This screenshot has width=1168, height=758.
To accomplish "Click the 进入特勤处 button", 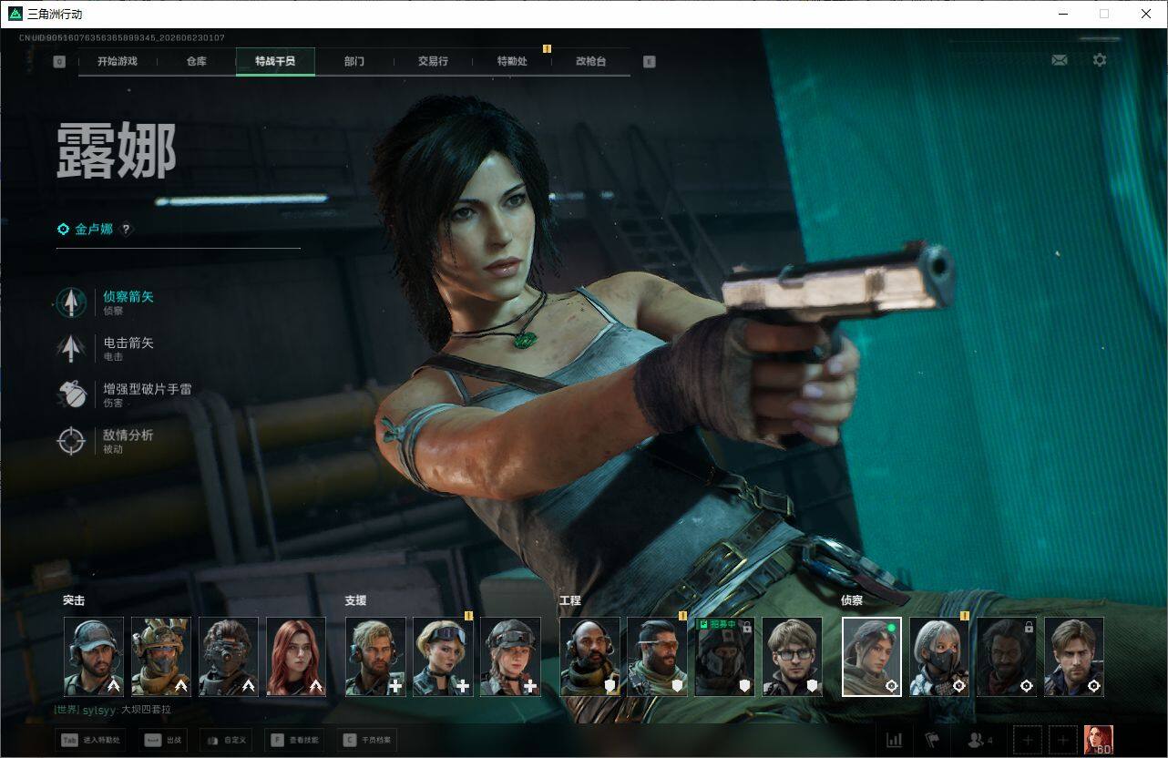I will coord(90,740).
